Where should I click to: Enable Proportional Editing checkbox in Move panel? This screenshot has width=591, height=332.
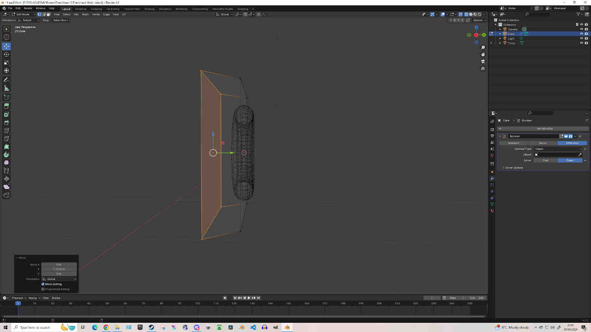point(43,289)
